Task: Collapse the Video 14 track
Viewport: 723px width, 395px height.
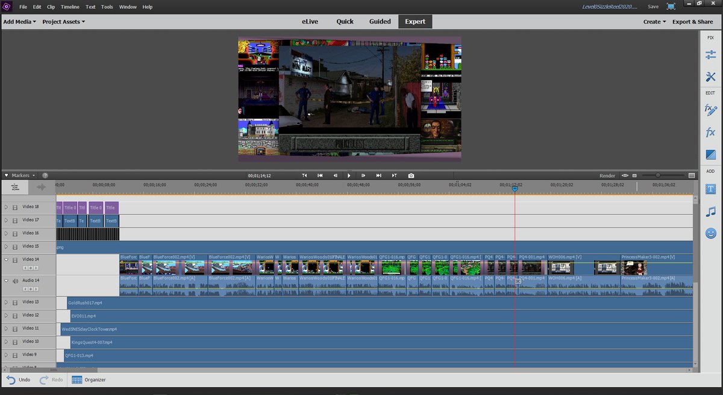Action: (6, 260)
